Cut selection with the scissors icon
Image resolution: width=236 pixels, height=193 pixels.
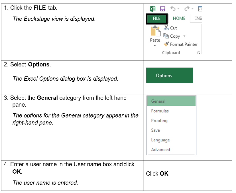click(166, 28)
